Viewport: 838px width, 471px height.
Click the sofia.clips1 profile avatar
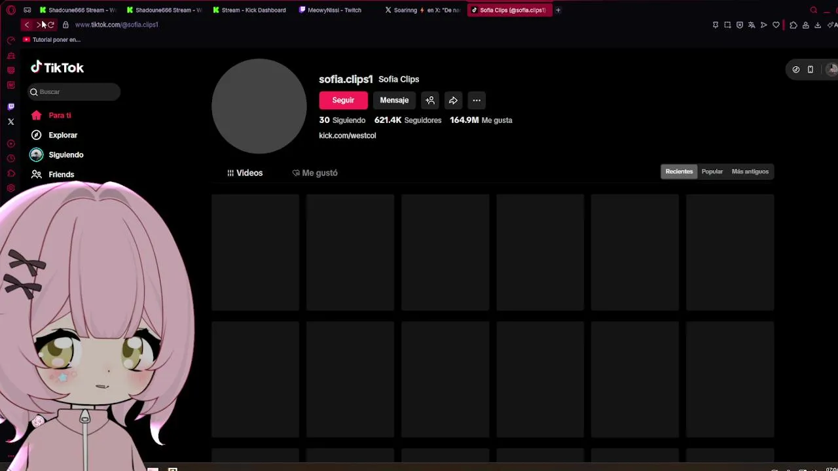pyautogui.click(x=259, y=106)
